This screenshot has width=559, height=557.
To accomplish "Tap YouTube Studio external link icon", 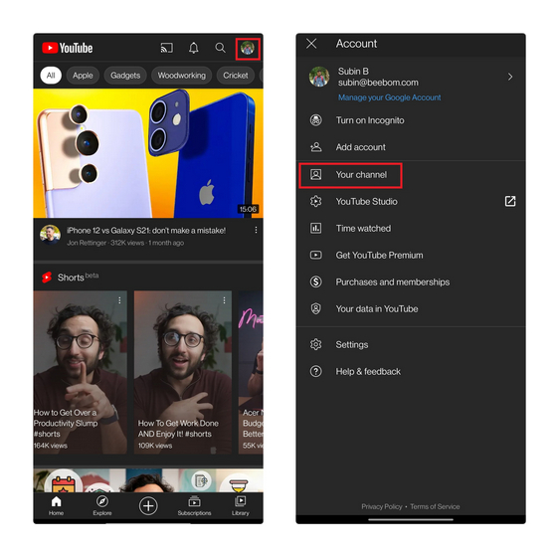I will click(510, 201).
